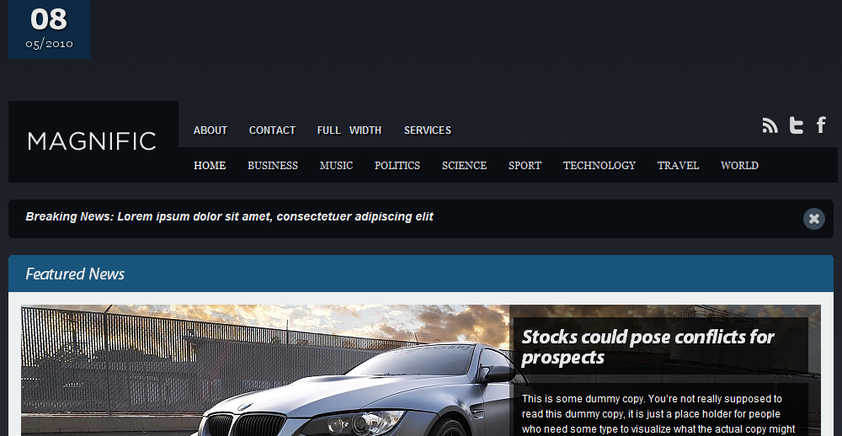Click the Featured News heading
The width and height of the screenshot is (842, 436).
click(75, 274)
